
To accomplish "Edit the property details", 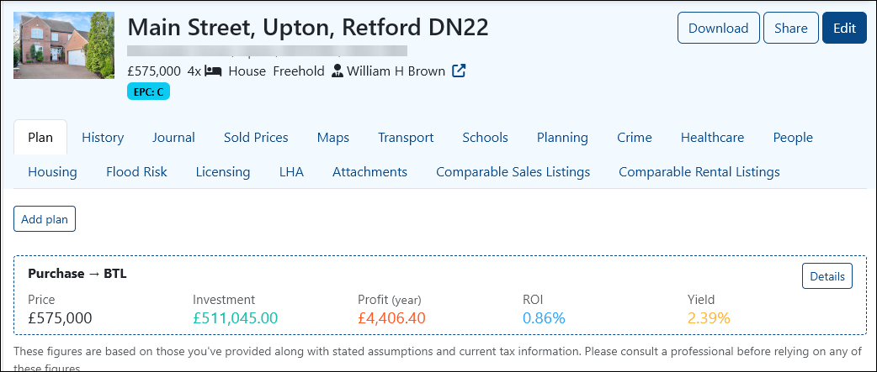I will coord(844,28).
